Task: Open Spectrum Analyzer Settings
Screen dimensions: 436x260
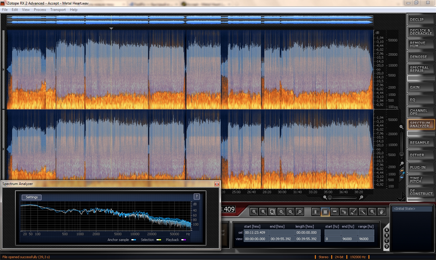Action: (32, 197)
